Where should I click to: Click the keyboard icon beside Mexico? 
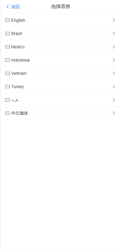point(8,47)
